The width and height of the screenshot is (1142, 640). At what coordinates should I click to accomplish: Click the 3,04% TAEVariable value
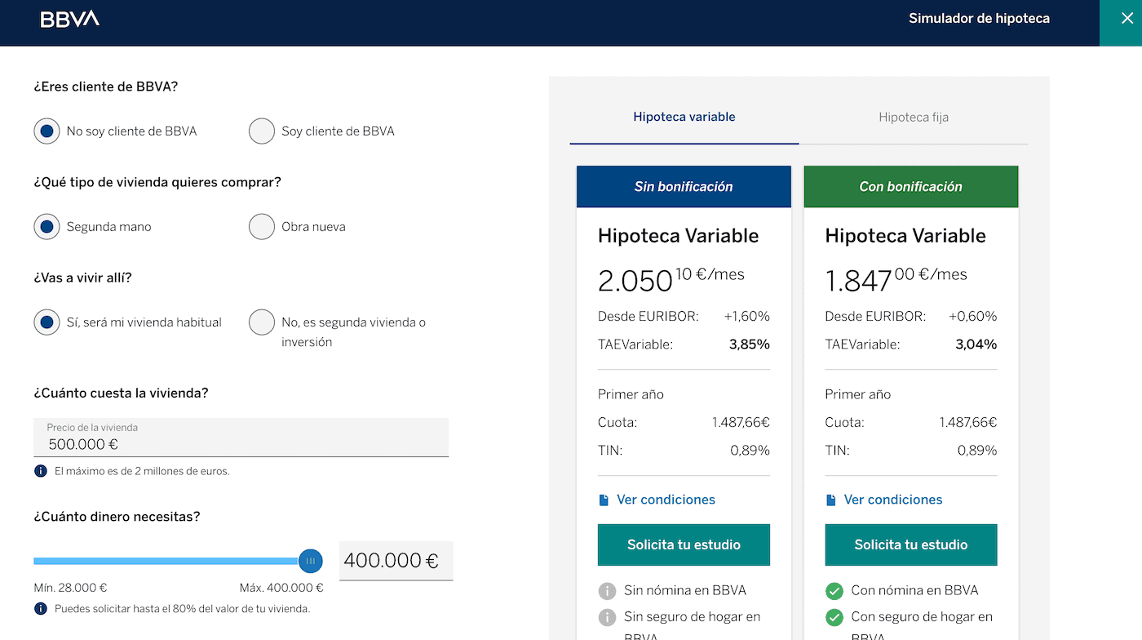[976, 344]
